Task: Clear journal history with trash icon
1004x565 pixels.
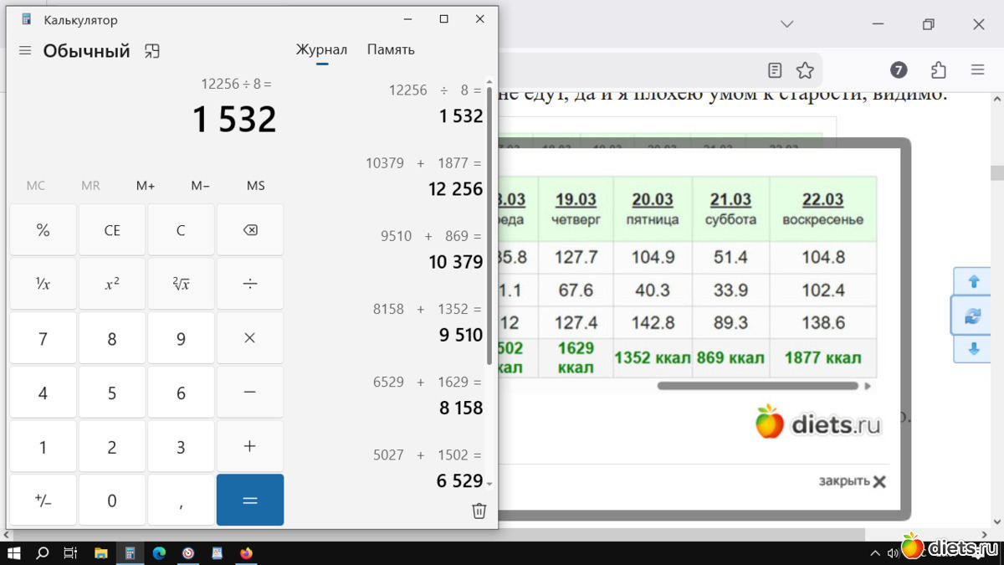Action: coord(479,511)
